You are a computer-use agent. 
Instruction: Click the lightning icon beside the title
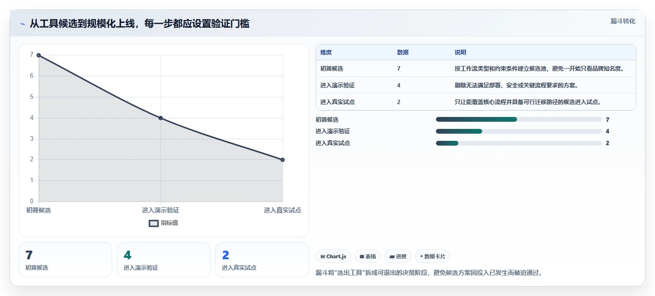(x=22, y=24)
